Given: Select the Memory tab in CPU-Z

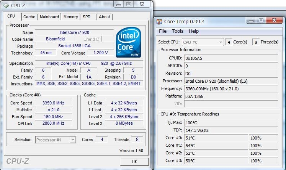Looking at the screenshot, I should pyautogui.click(x=71, y=17).
